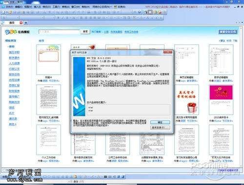Open the 简历求职 template category
Image resolution: width=244 pixels, height=185 pixels.
(14, 52)
